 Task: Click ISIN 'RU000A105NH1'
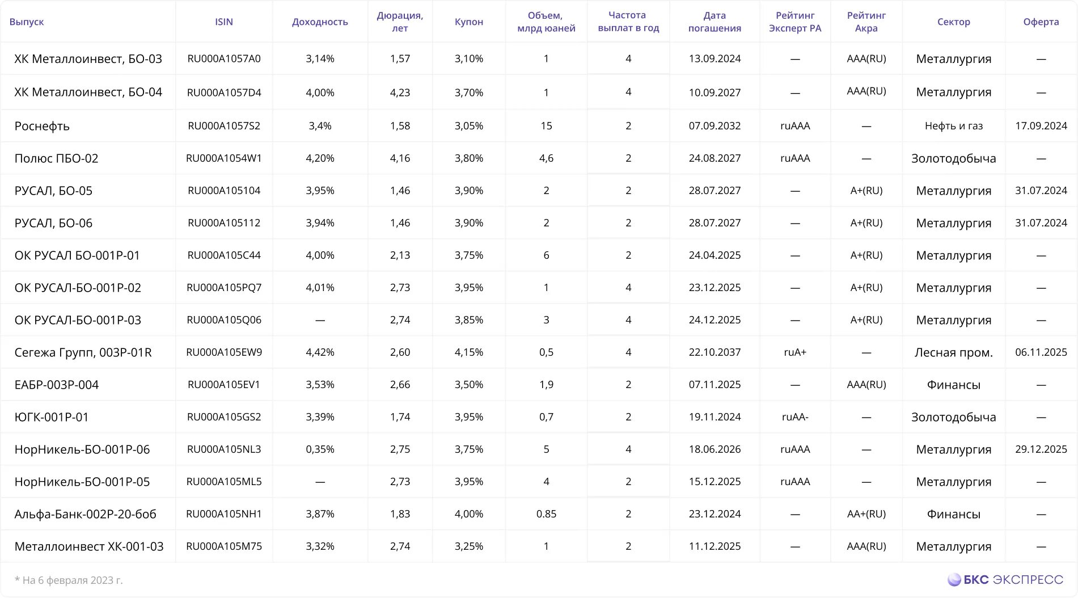(x=224, y=513)
